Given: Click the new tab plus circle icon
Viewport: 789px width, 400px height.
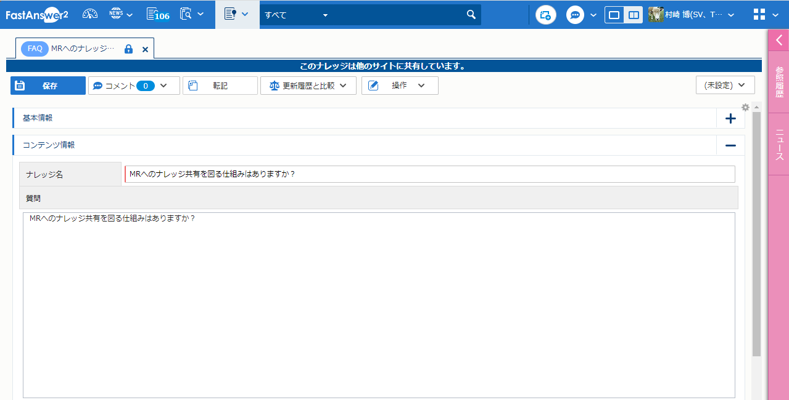Looking at the screenshot, I should pos(545,15).
